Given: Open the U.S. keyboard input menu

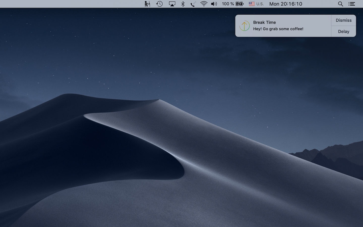Looking at the screenshot, I should [256, 4].
